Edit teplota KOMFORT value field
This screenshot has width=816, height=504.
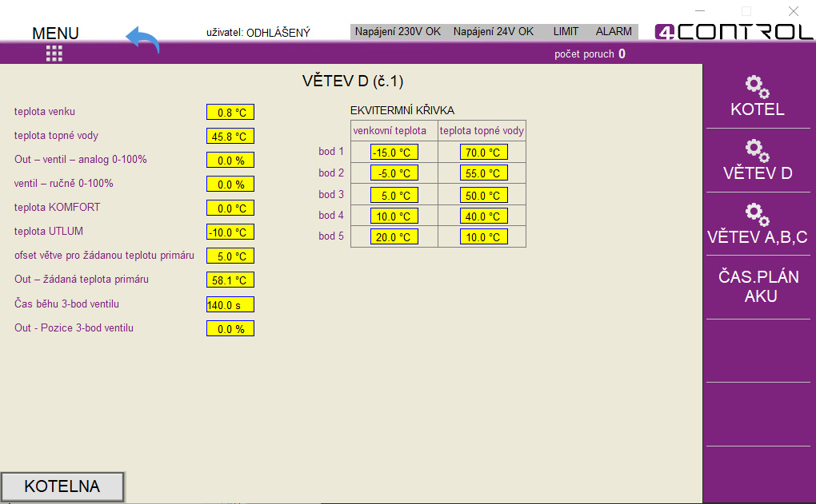click(230, 208)
